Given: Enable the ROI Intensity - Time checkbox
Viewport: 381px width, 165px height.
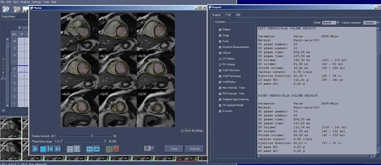Looking at the screenshot, I should click(220, 93).
